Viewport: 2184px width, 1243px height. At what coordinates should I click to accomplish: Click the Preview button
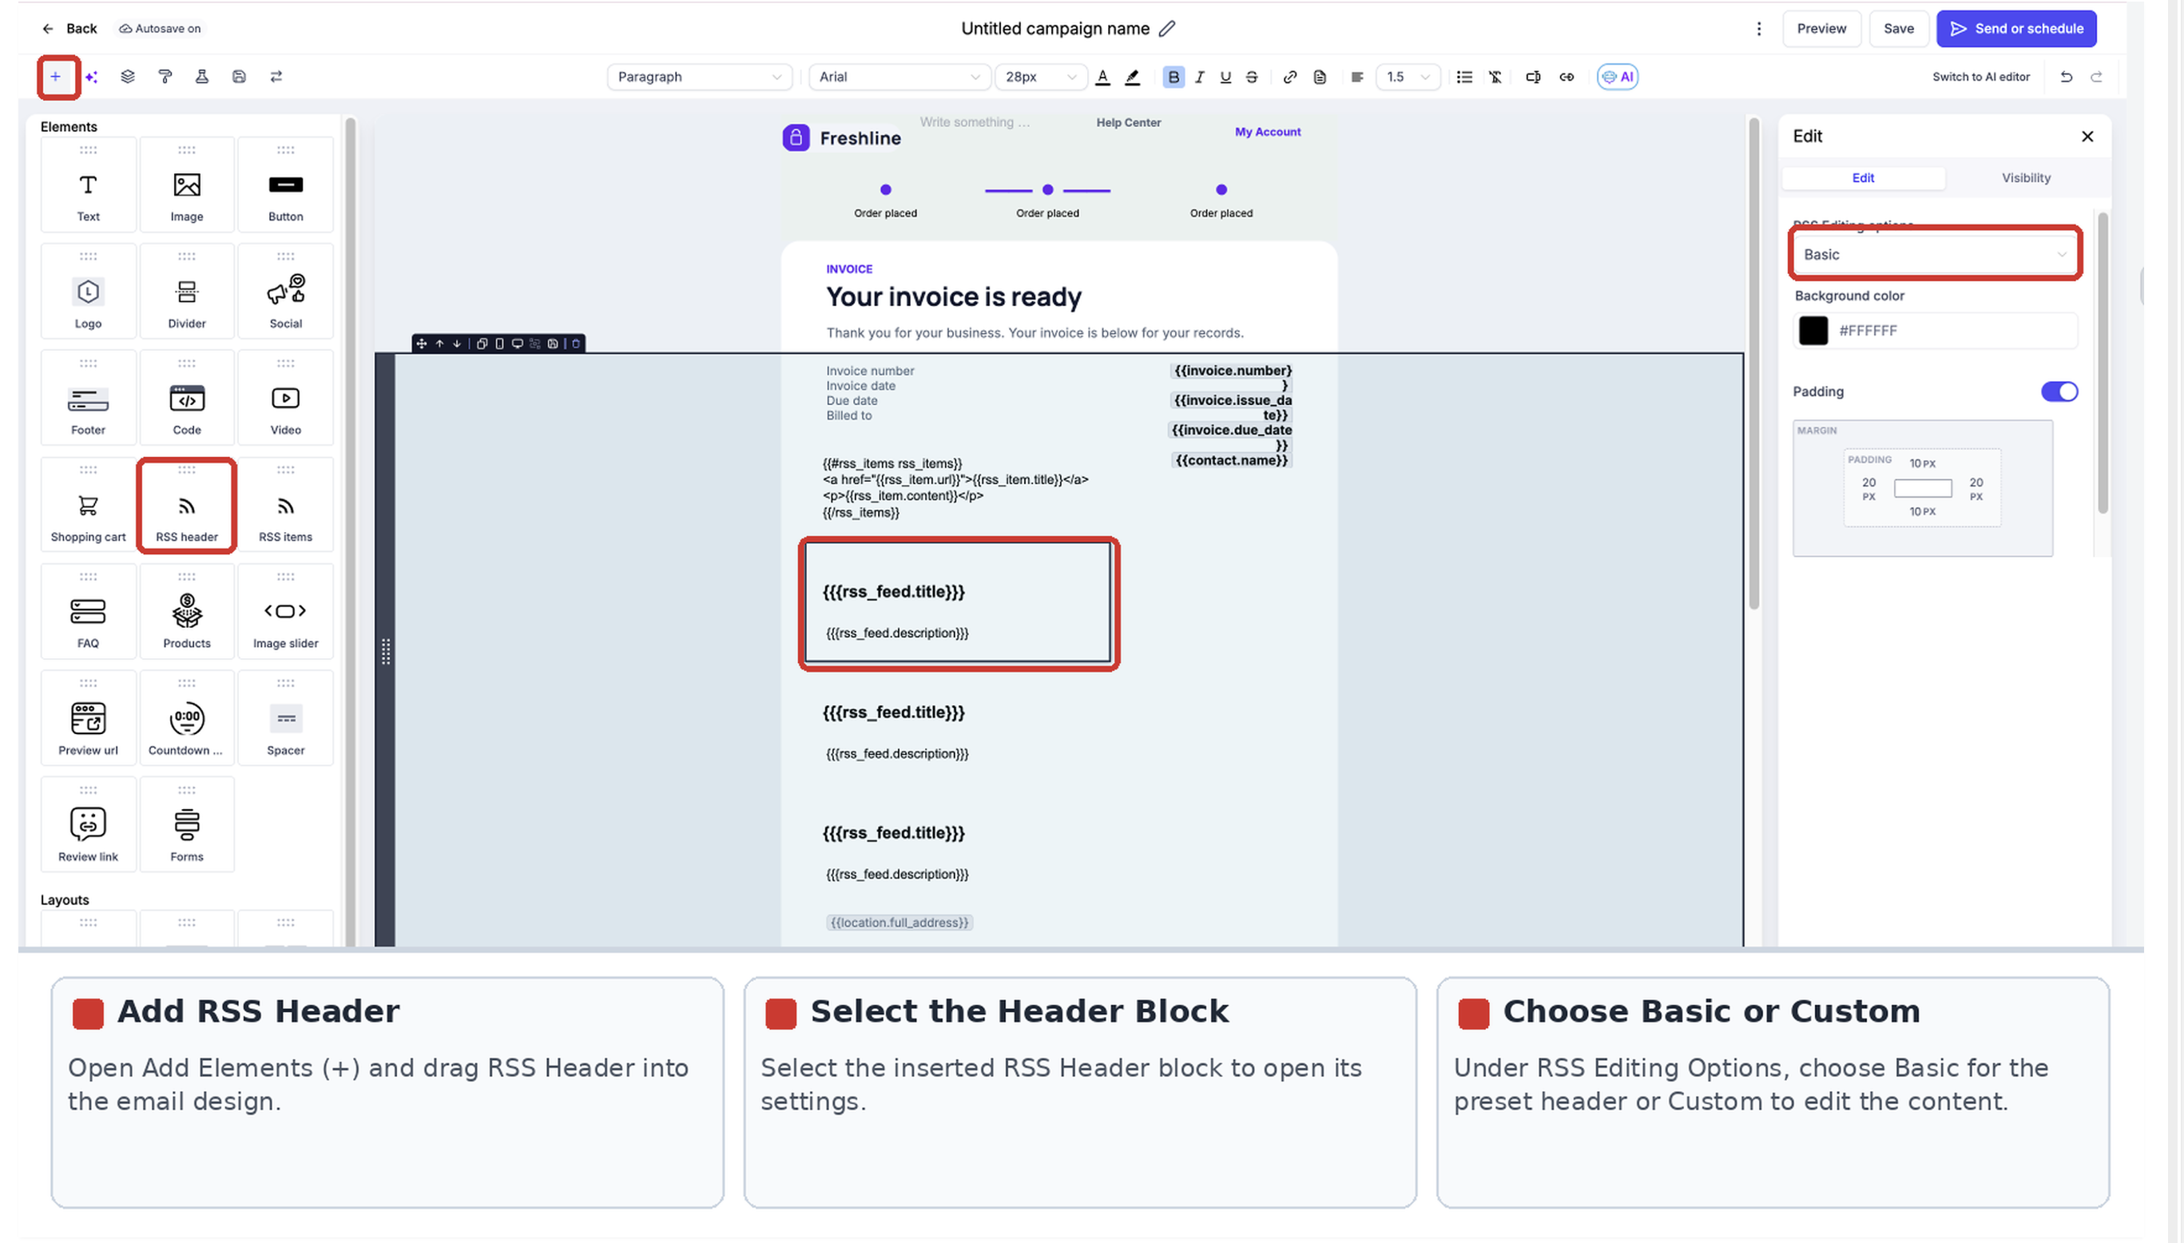tap(1821, 28)
